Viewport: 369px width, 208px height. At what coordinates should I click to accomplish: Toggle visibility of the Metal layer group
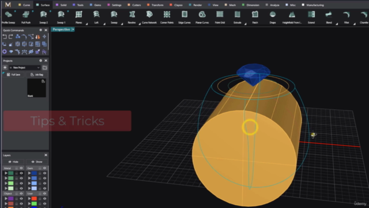(21, 168)
